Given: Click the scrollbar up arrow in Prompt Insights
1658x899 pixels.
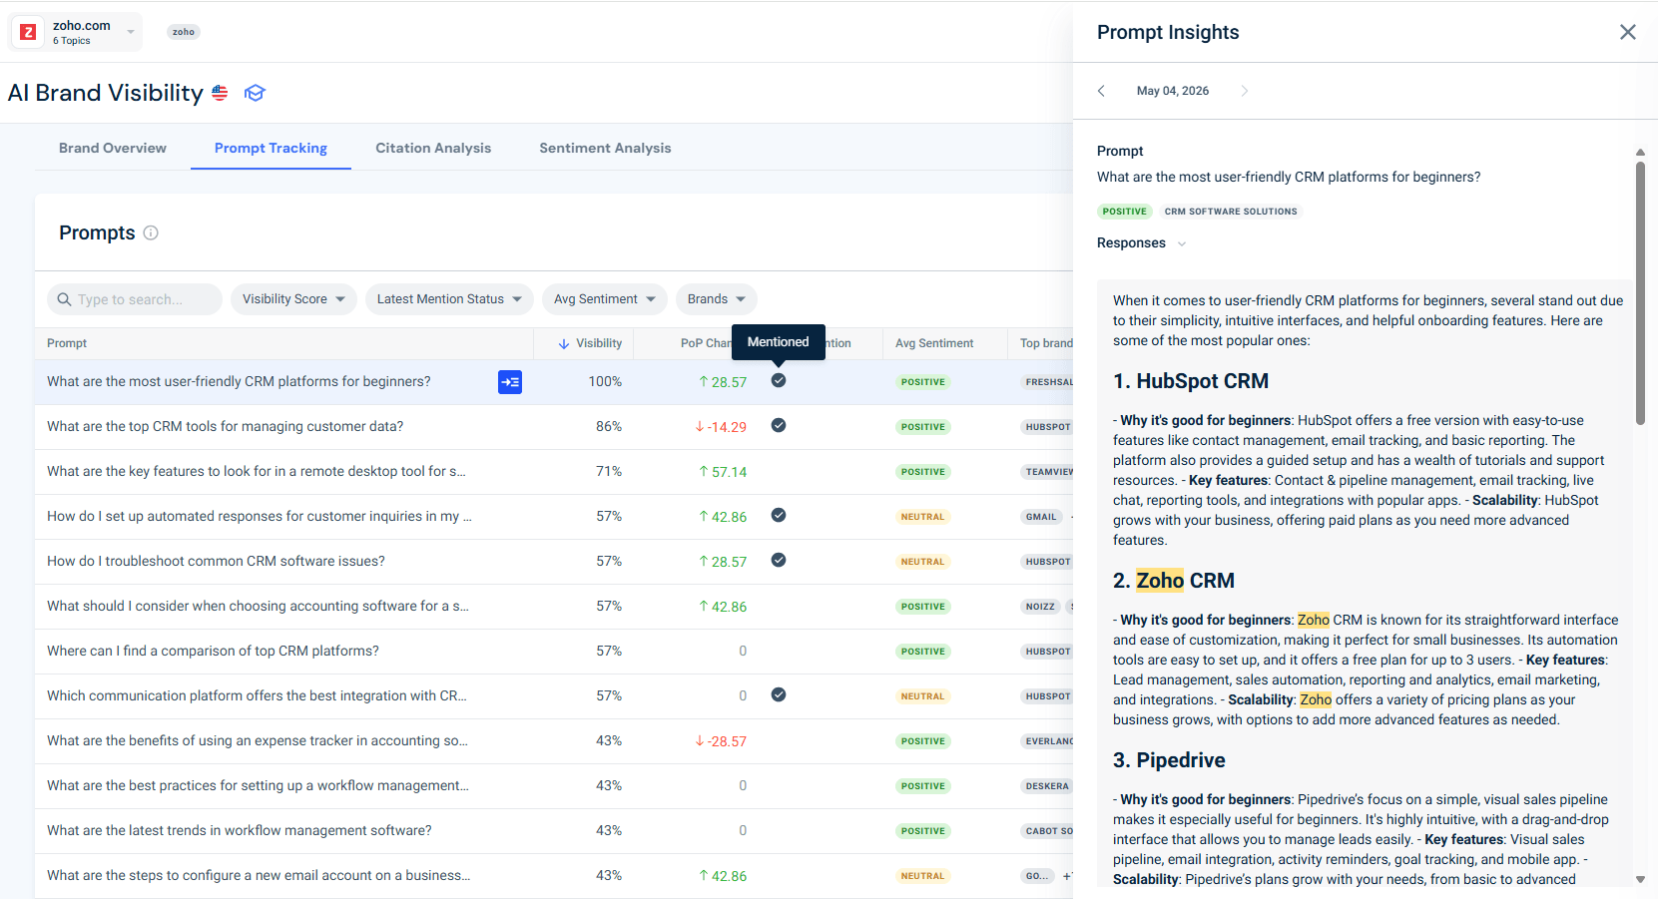Looking at the screenshot, I should pos(1640,153).
